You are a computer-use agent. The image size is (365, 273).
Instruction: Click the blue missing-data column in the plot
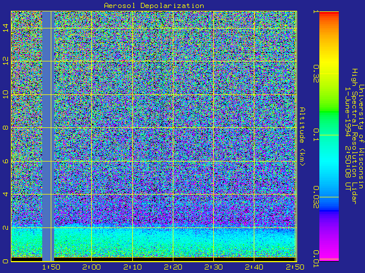(x=48, y=136)
